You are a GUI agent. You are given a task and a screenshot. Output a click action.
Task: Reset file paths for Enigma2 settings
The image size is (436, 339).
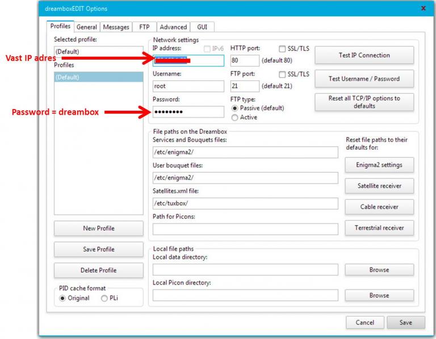point(379,165)
